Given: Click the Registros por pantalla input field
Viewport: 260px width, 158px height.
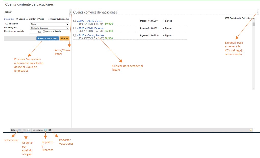Looking at the screenshot, I should click(x=36, y=32).
